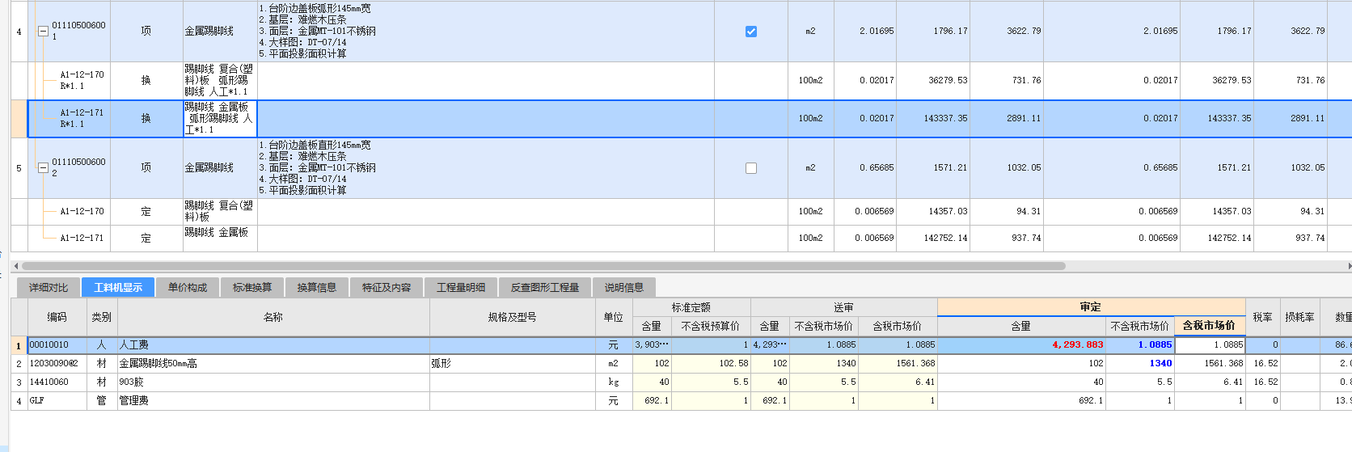Click the 规格及型号 column header
1352x452 pixels.
pyautogui.click(x=512, y=317)
